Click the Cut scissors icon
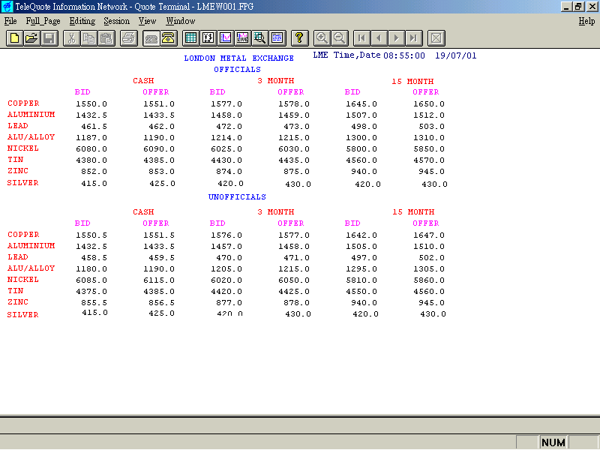 (71, 38)
